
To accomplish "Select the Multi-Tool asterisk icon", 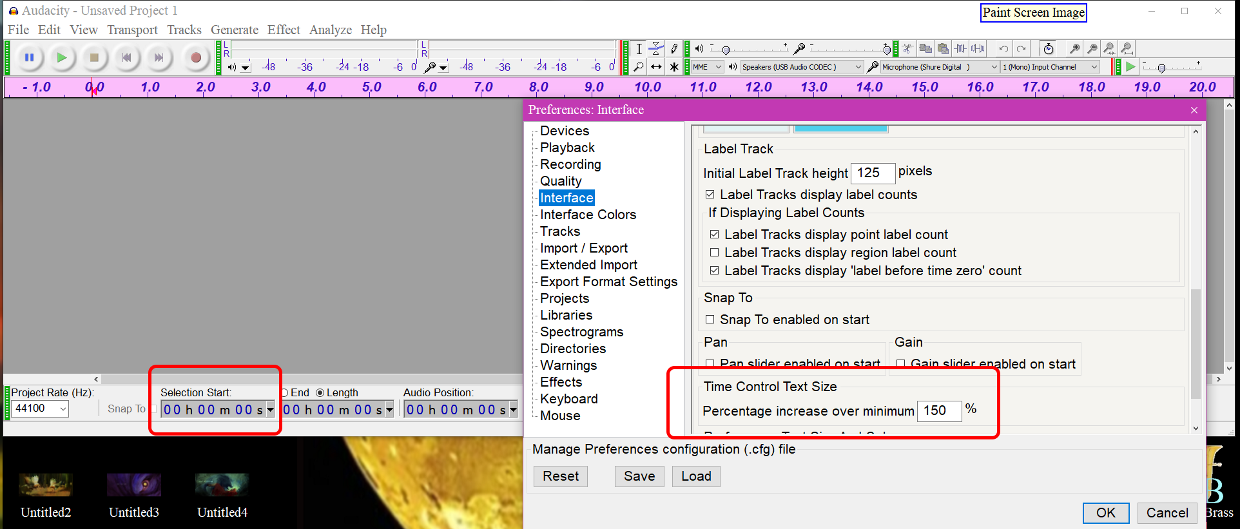I will (674, 67).
